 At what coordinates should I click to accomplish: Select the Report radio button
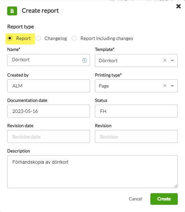(x=10, y=38)
